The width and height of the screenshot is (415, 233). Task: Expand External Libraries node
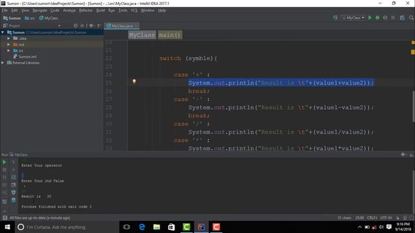coord(3,63)
